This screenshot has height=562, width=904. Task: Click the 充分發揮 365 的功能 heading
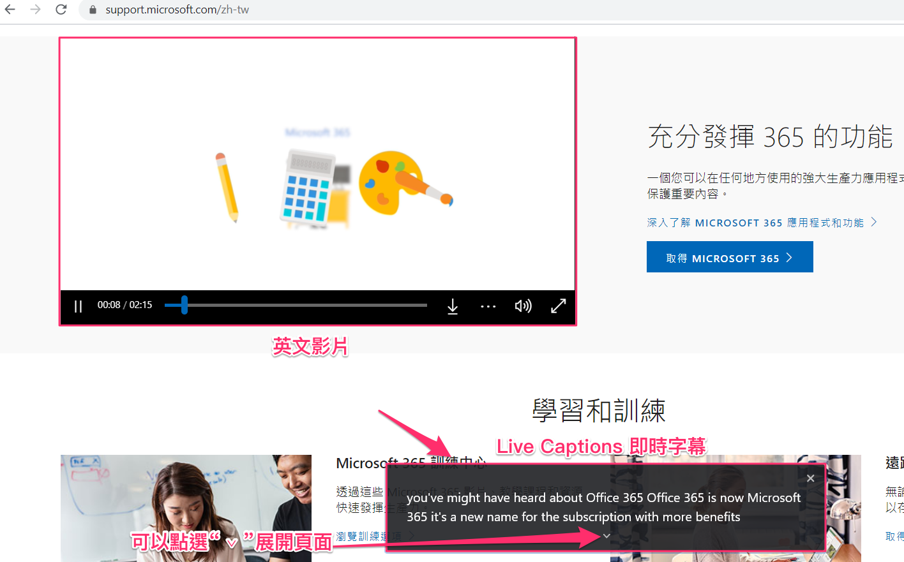click(771, 137)
